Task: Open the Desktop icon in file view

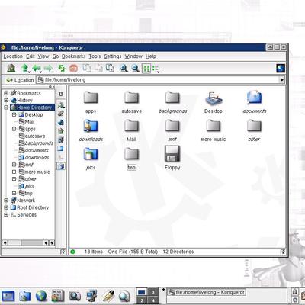Action: coord(213,98)
